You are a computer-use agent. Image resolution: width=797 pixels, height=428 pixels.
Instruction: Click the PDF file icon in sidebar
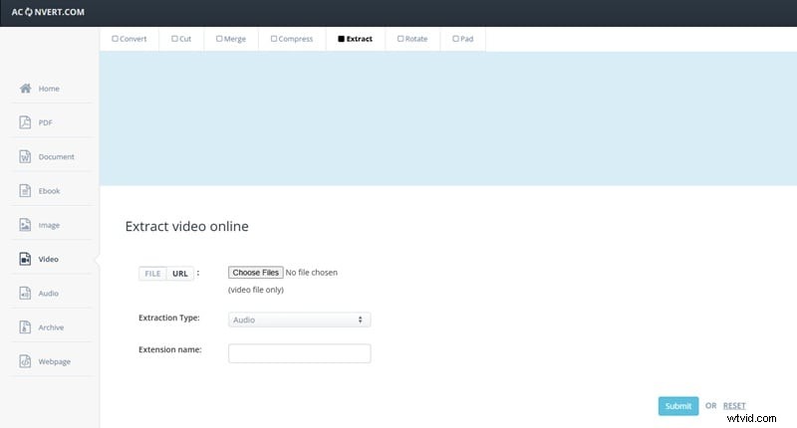[25, 122]
